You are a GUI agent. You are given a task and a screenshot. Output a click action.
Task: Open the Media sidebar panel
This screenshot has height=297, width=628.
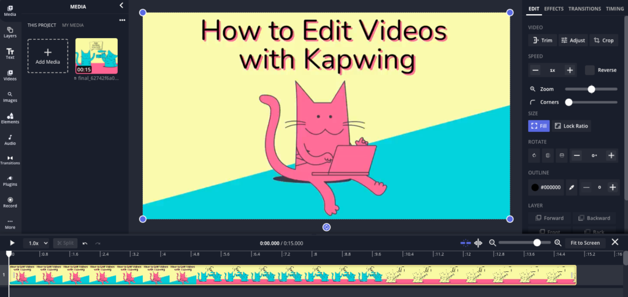(10, 11)
